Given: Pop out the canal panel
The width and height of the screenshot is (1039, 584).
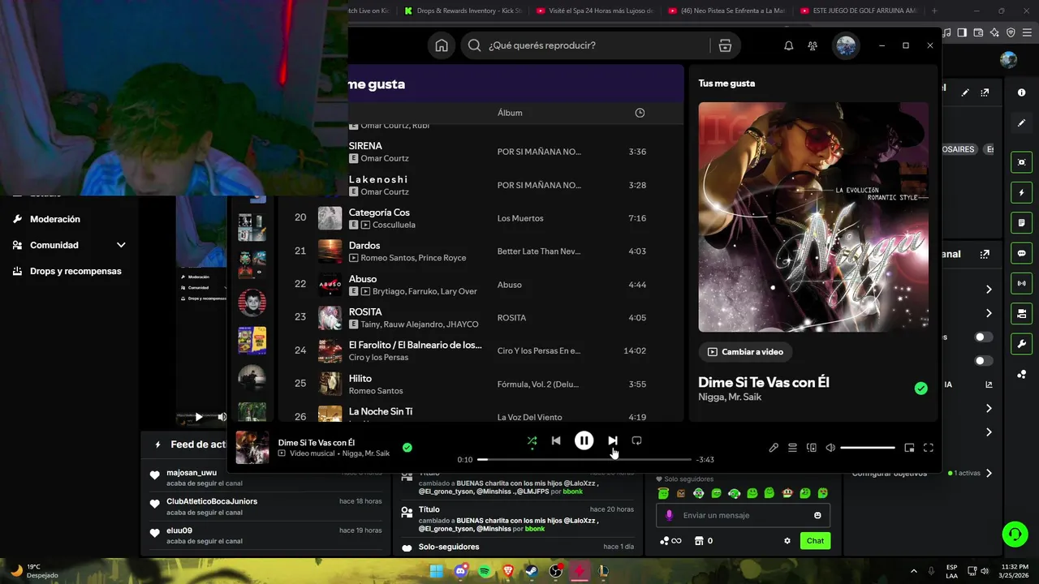Looking at the screenshot, I should pos(985,254).
